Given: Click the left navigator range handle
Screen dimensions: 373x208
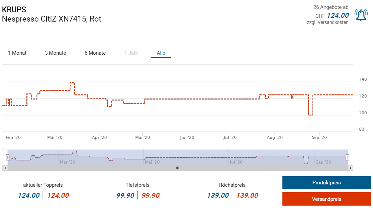Looking at the screenshot, I should pos(8,157).
